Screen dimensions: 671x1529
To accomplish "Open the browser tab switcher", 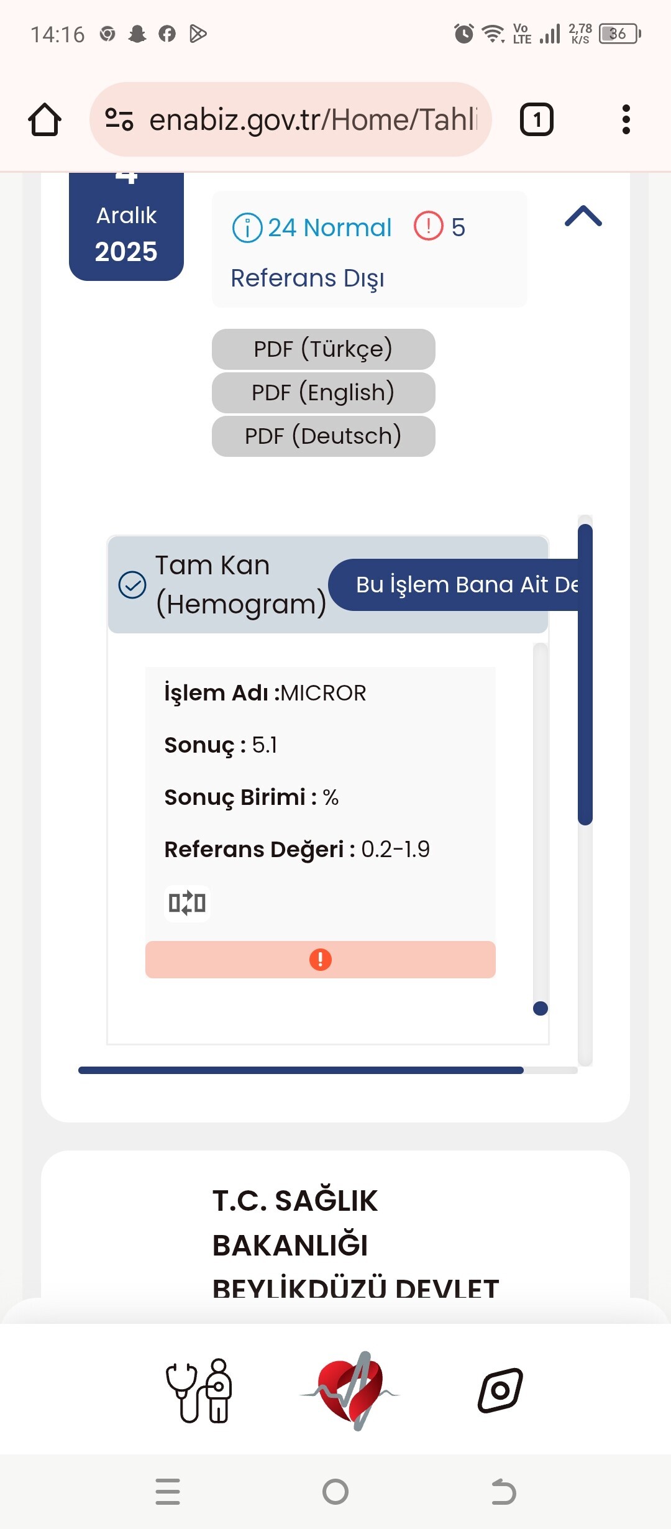I will (536, 119).
